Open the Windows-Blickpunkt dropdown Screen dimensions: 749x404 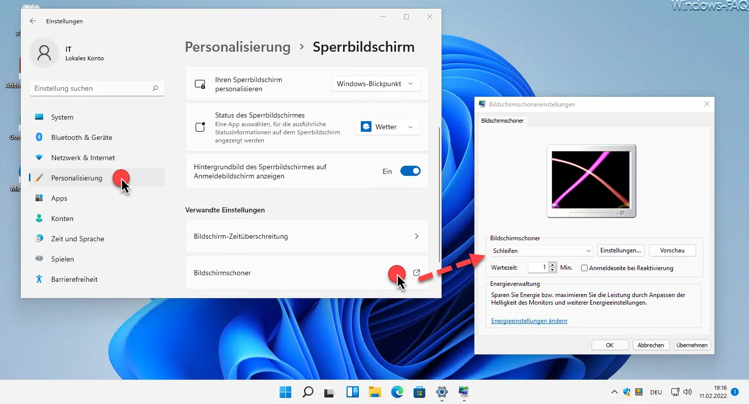coord(376,84)
